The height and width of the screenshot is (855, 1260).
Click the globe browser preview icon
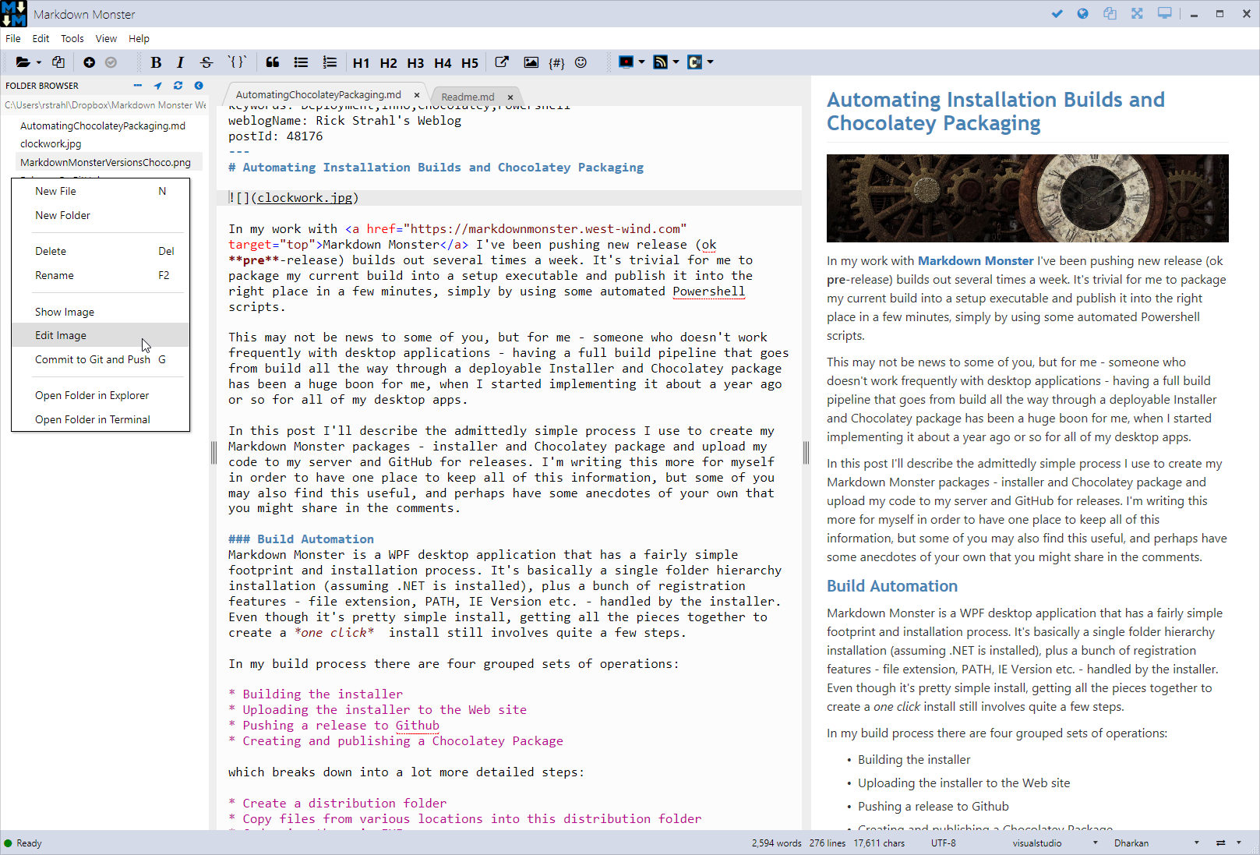coord(1082,14)
